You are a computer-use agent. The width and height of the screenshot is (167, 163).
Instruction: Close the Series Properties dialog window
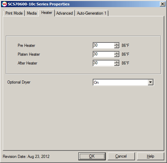(x=163, y=4)
